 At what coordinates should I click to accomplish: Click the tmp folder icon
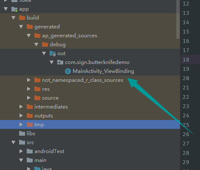(x=30, y=125)
